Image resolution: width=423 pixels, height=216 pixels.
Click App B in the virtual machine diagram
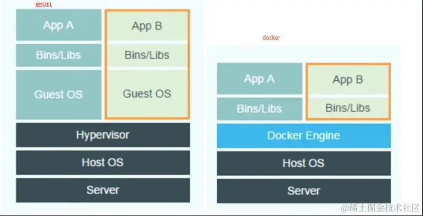(x=147, y=26)
